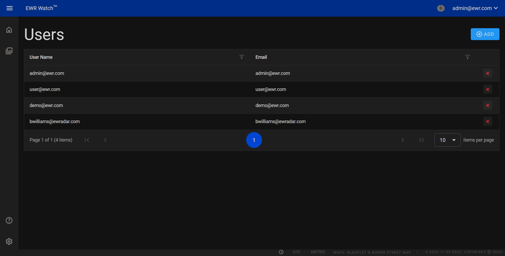505x256 pixels.
Task: Select admin@ewr.com in User Name column
Action: coord(47,73)
